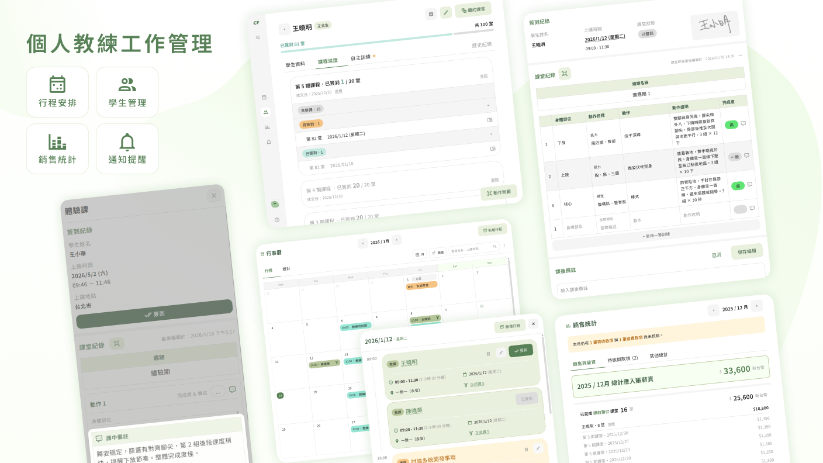Click the 儲存編輯 button
Screen dimensions: 823x463
pyautogui.click(x=746, y=251)
